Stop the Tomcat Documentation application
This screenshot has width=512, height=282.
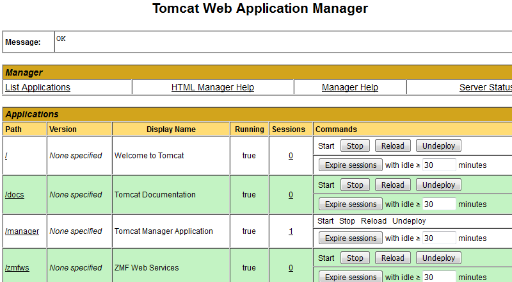(355, 185)
